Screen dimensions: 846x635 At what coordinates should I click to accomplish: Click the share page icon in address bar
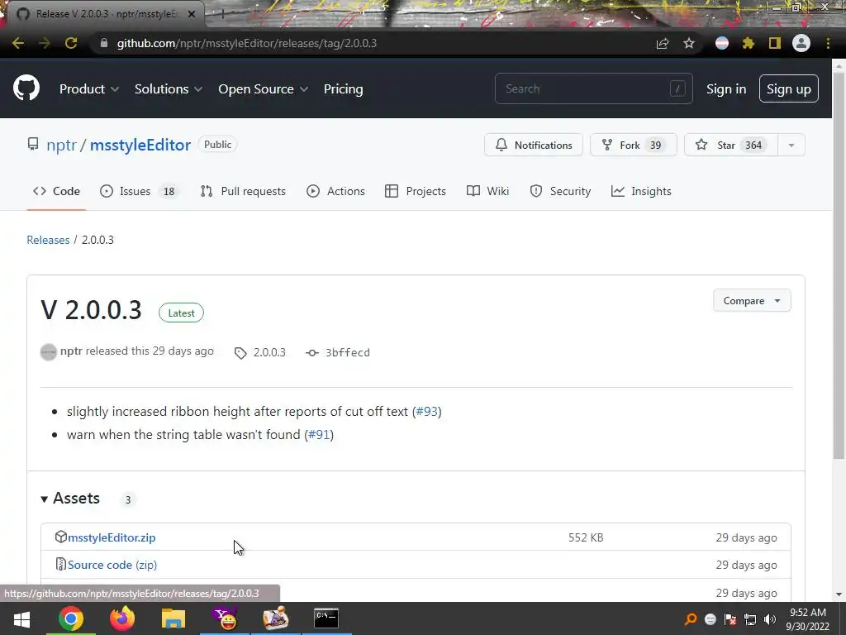663,43
